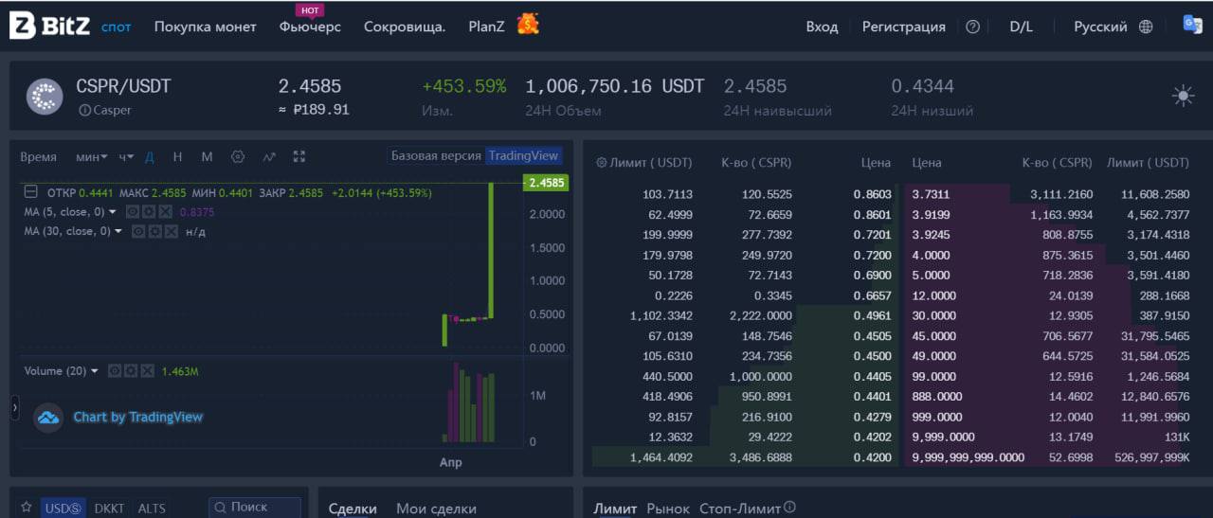Collapse the chart legend box icon

coord(30,192)
